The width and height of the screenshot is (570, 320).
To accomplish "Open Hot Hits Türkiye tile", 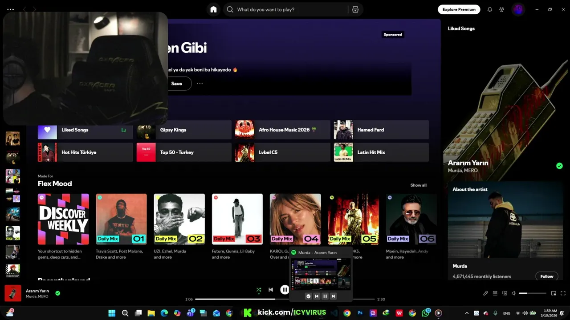I will [x=85, y=152].
